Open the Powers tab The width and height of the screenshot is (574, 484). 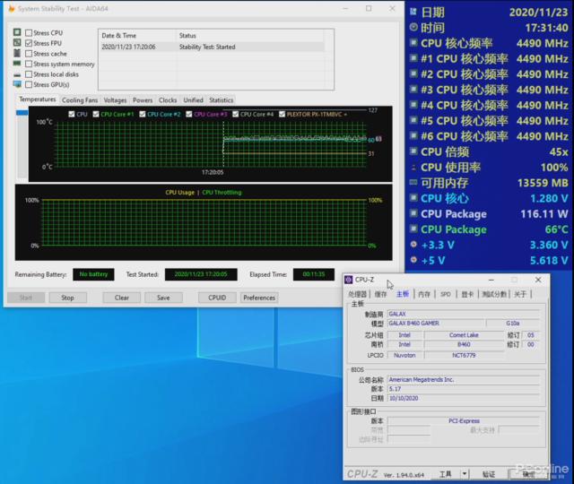tap(143, 100)
